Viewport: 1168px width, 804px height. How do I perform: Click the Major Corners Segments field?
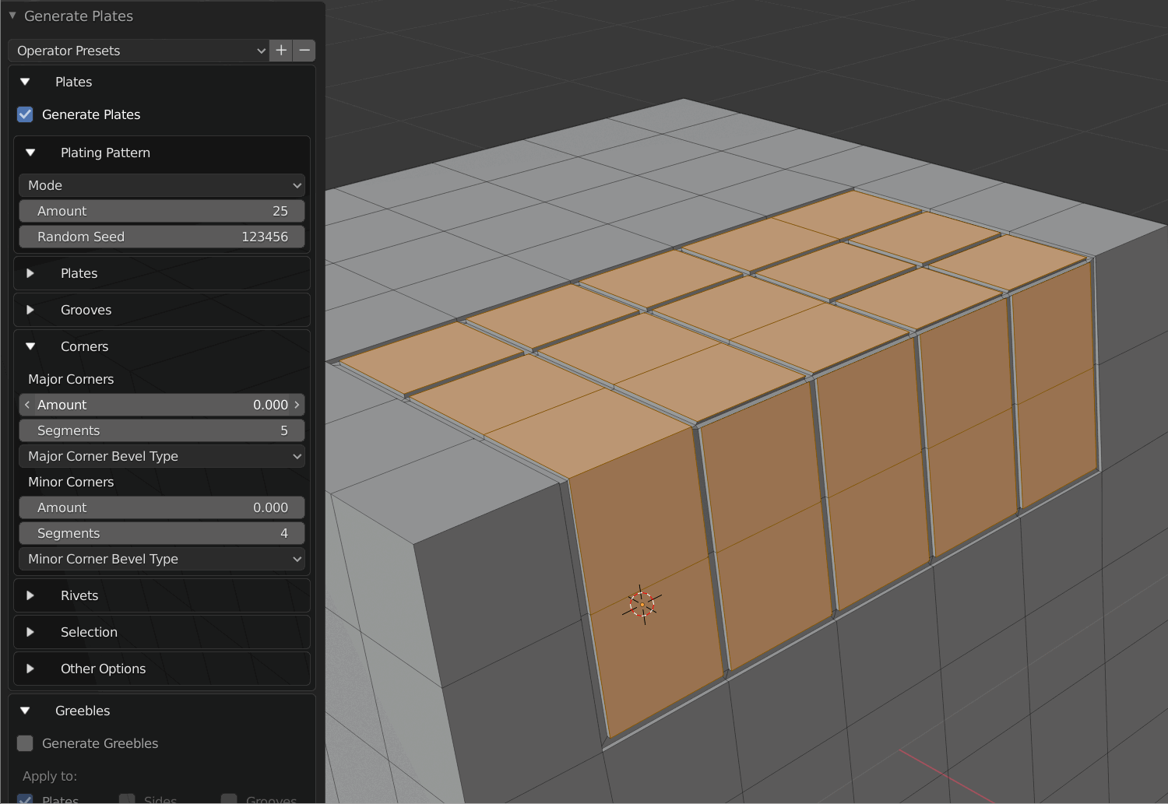[162, 430]
